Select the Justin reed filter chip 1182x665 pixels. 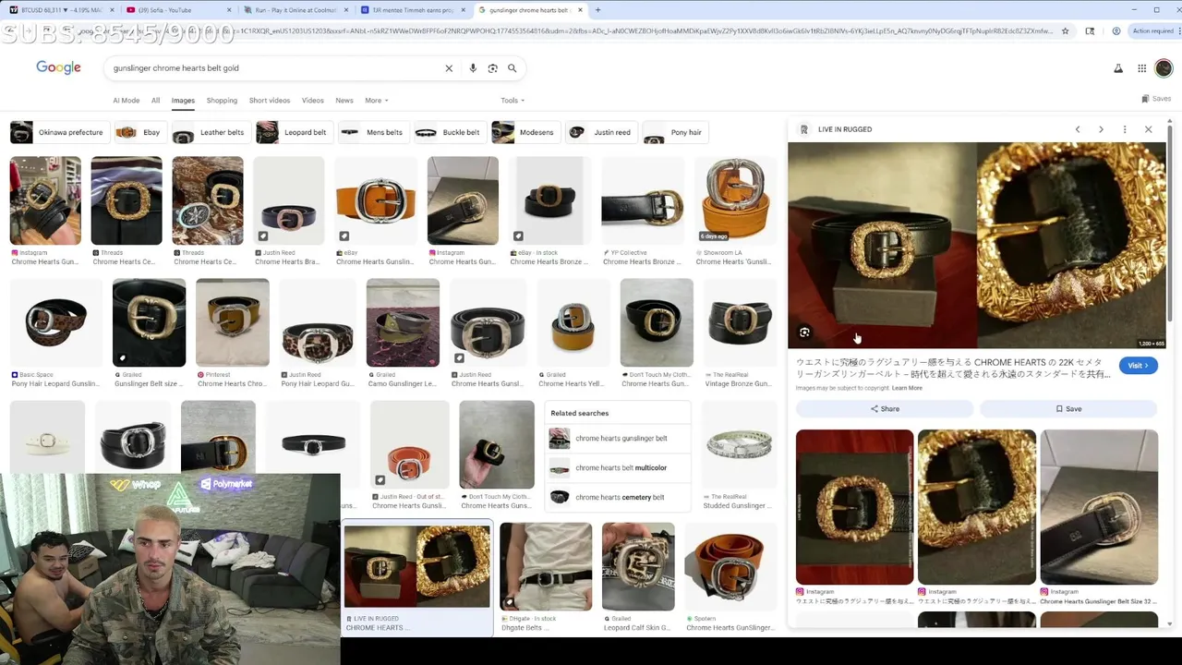click(600, 132)
